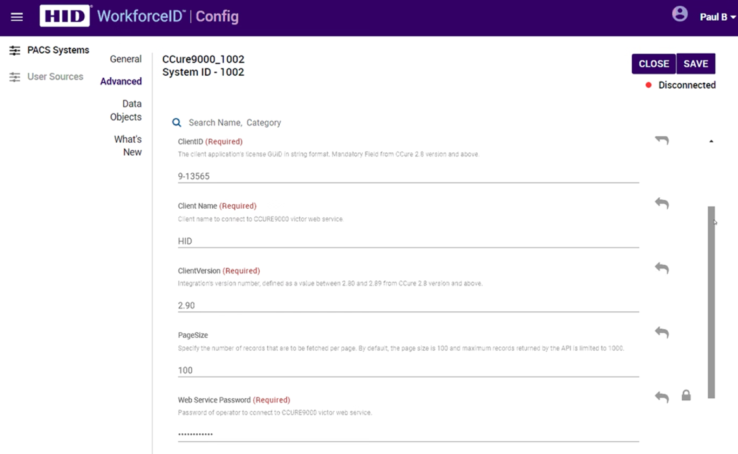This screenshot has width=738, height=454.
Task: Click the scroll up arrow of settings list
Action: tap(711, 141)
